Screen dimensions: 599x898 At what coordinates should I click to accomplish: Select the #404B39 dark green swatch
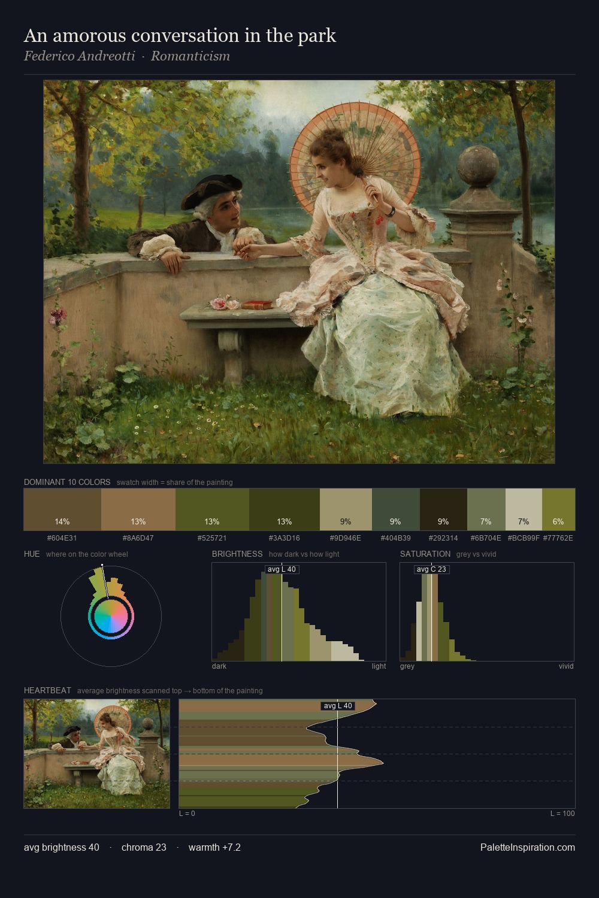pos(396,509)
